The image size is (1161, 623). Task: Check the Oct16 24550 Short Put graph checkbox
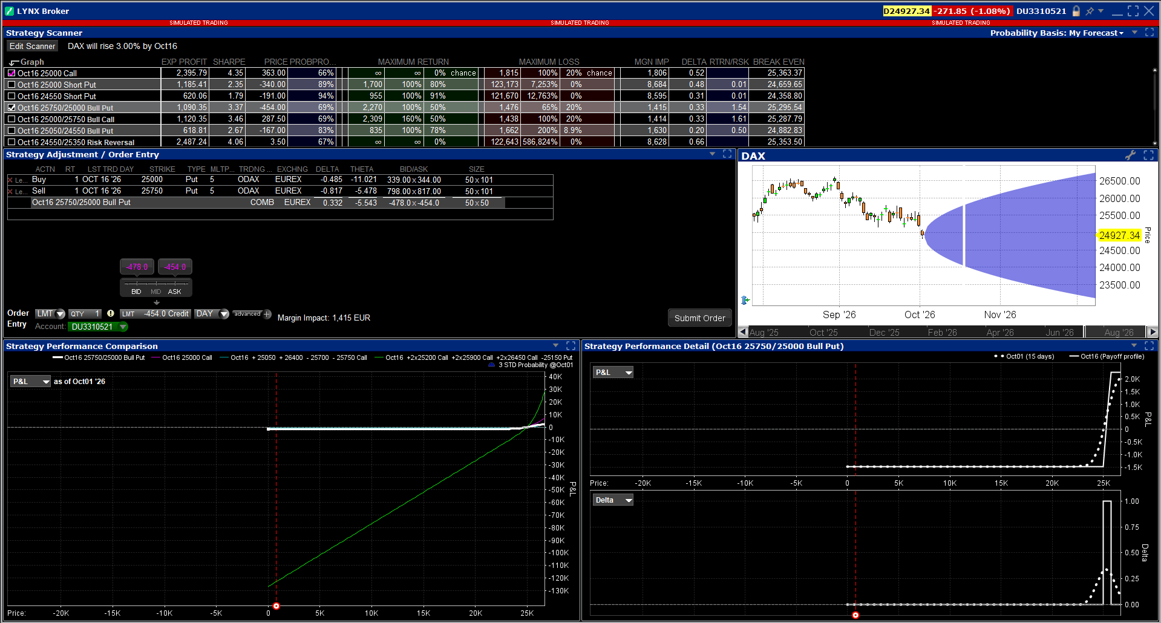(11, 96)
